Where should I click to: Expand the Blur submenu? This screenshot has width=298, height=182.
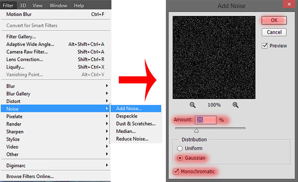(56, 86)
